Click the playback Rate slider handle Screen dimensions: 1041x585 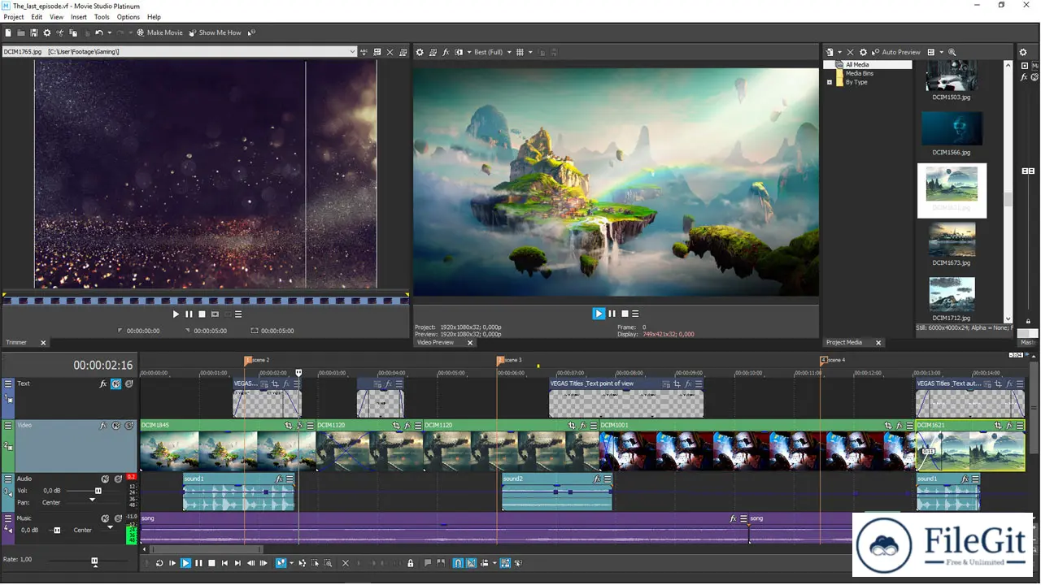(x=94, y=561)
